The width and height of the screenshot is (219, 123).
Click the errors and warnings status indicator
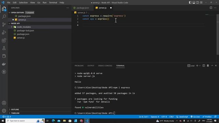click(7, 117)
